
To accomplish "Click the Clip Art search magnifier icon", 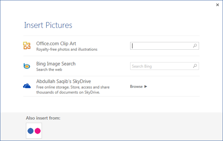I will 195,46.
